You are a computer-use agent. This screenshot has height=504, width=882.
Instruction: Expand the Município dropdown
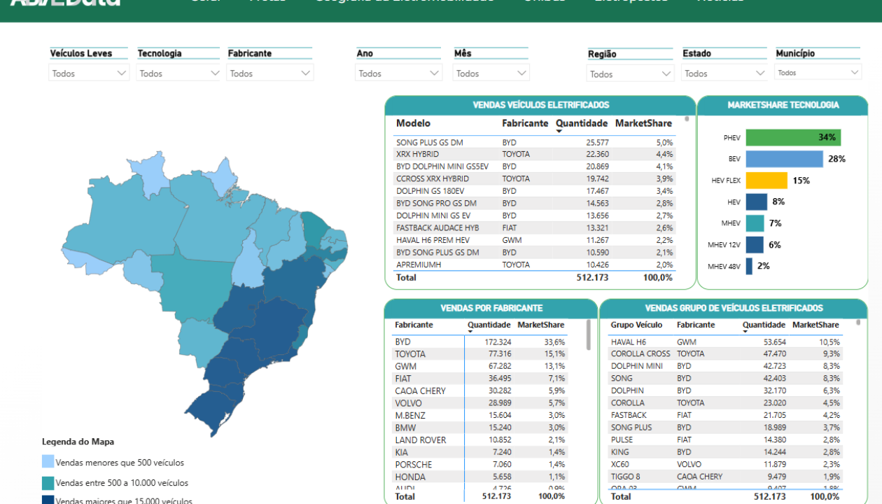pos(854,72)
